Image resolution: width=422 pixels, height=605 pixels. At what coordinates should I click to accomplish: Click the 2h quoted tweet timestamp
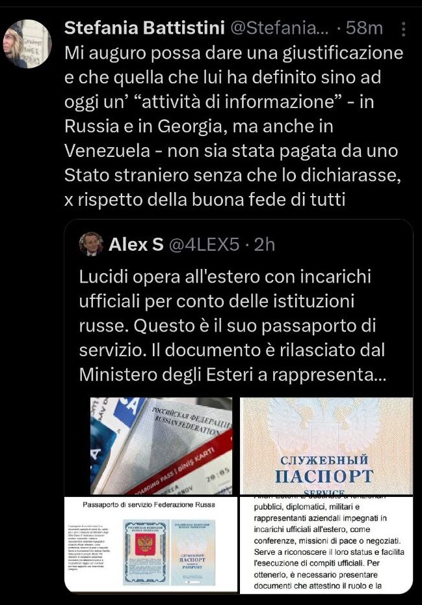pos(265,244)
